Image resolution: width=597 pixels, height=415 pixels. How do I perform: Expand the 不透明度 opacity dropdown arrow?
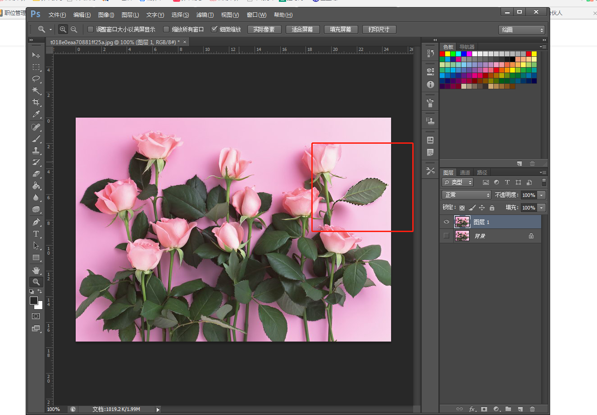542,195
